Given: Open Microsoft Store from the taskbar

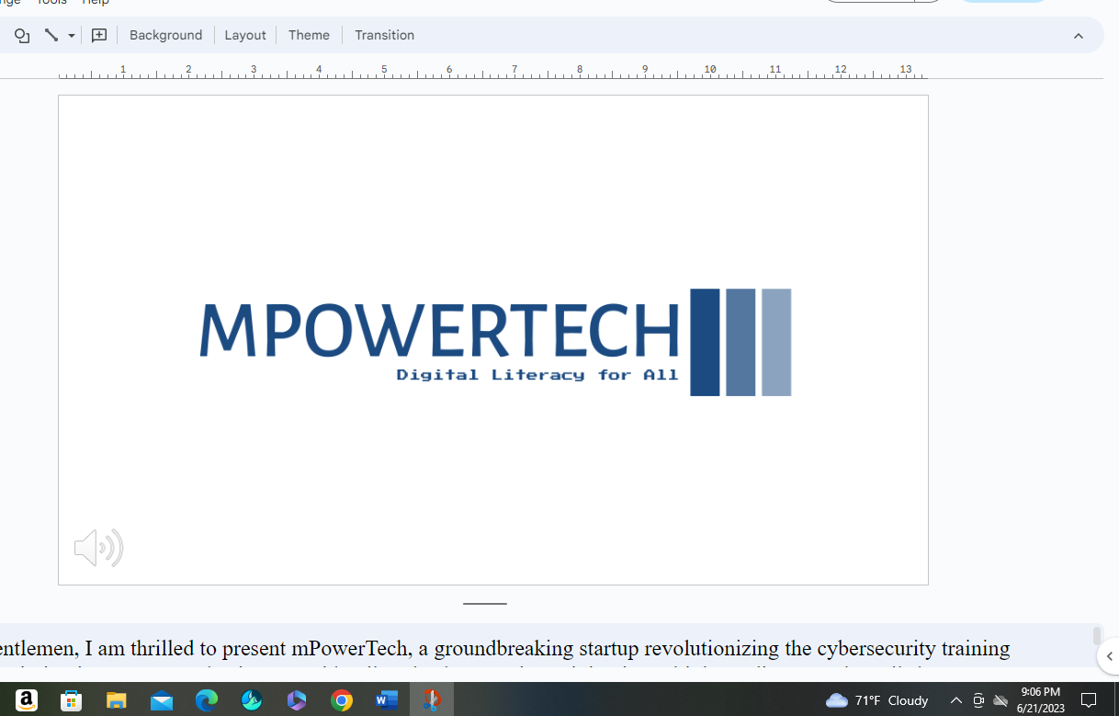Looking at the screenshot, I should click(x=71, y=700).
